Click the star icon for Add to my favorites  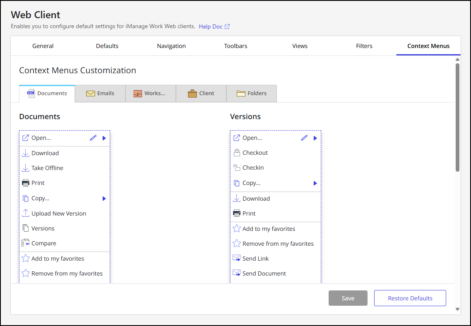(x=25, y=258)
